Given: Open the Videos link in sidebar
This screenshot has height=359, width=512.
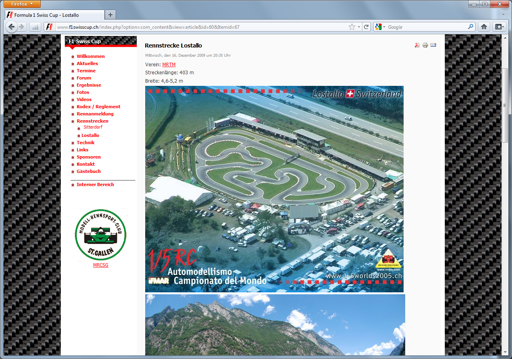Looking at the screenshot, I should coord(84,99).
